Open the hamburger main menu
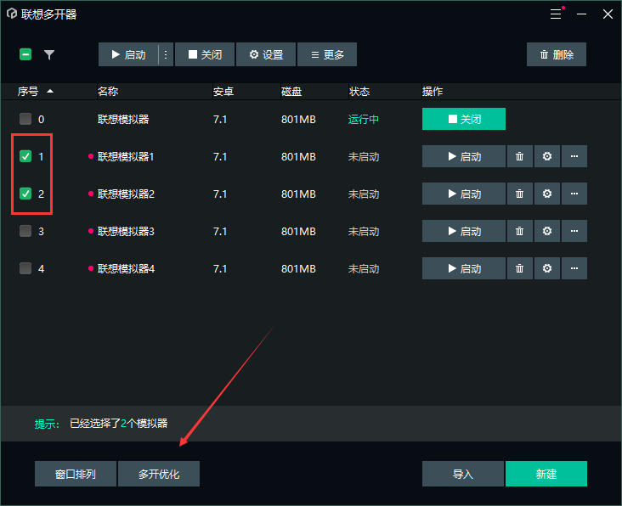This screenshot has height=506, width=622. [x=556, y=14]
